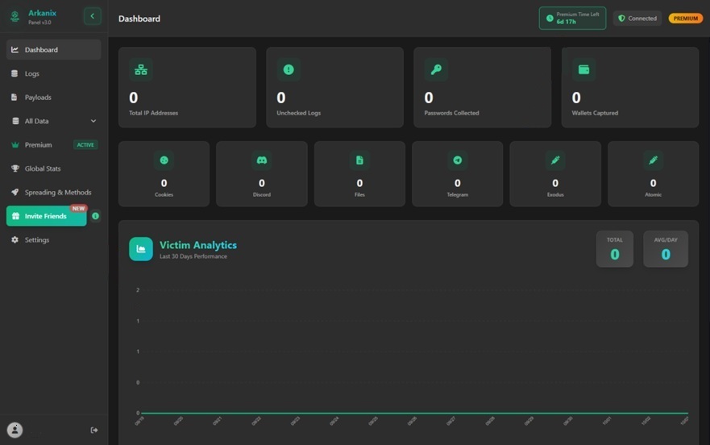Image resolution: width=710 pixels, height=445 pixels.
Task: Click the Premium crown icon
Action: [15, 145]
